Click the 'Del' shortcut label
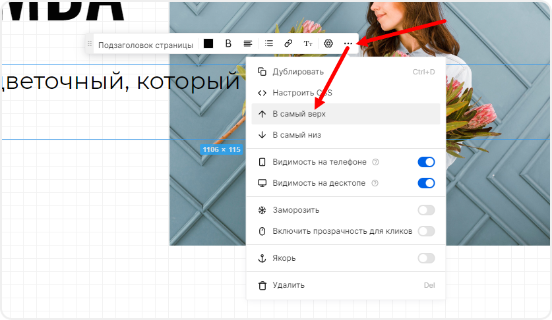This screenshot has height=320, width=552. [429, 285]
